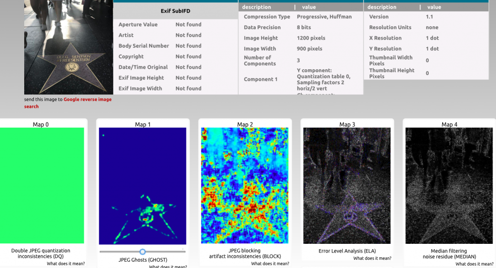Click the 'Exif Image Width' row label
Viewport: 496px width, 268px height.
(x=140, y=89)
